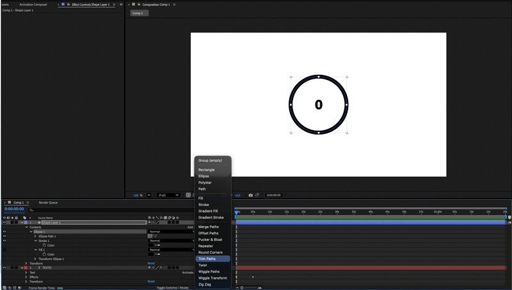Collapse the Ellipse 1 group
This screenshot has height=290, width=512.
[31, 232]
